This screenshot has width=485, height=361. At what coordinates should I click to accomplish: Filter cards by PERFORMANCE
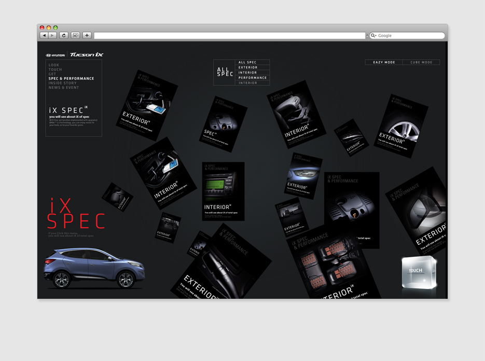pyautogui.click(x=252, y=78)
